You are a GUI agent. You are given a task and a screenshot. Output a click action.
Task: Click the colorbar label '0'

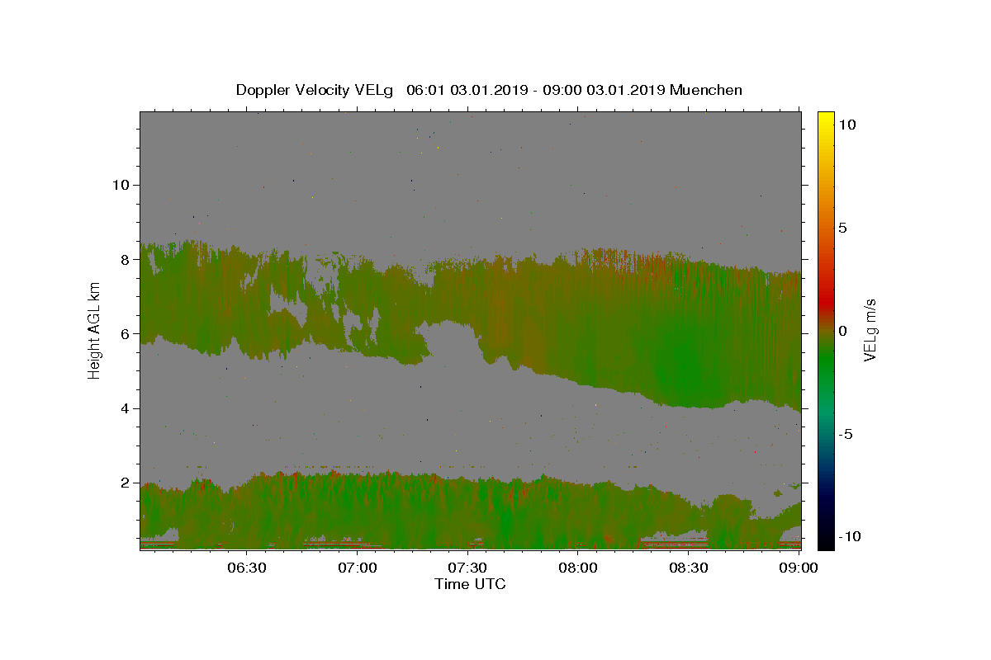pyautogui.click(x=842, y=331)
